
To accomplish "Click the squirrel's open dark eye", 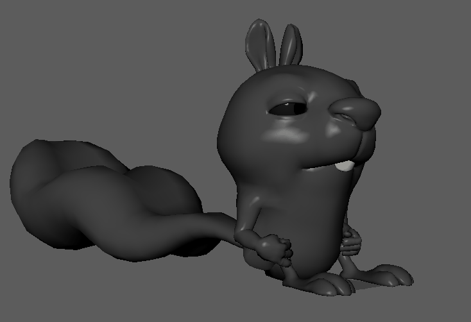I will (x=287, y=108).
